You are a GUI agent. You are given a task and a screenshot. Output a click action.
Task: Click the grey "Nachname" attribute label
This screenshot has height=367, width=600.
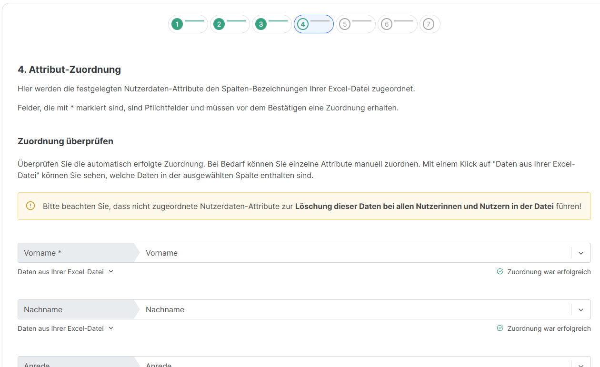(x=43, y=310)
